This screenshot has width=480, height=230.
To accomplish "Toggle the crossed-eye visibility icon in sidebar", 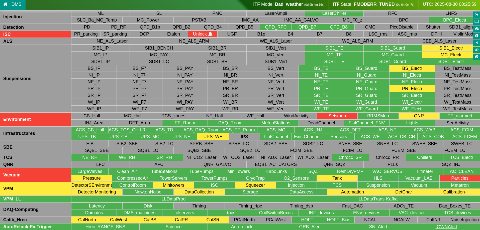I will [476, 50].
